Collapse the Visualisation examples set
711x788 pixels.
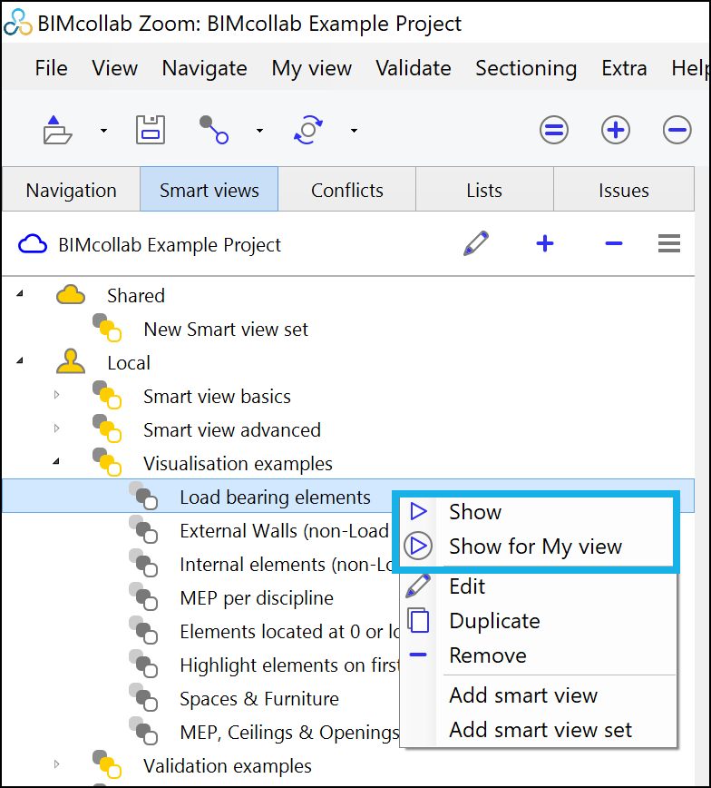coord(56,461)
